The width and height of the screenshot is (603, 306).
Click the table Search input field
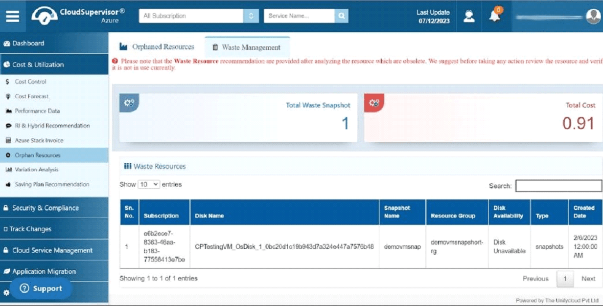click(x=558, y=186)
